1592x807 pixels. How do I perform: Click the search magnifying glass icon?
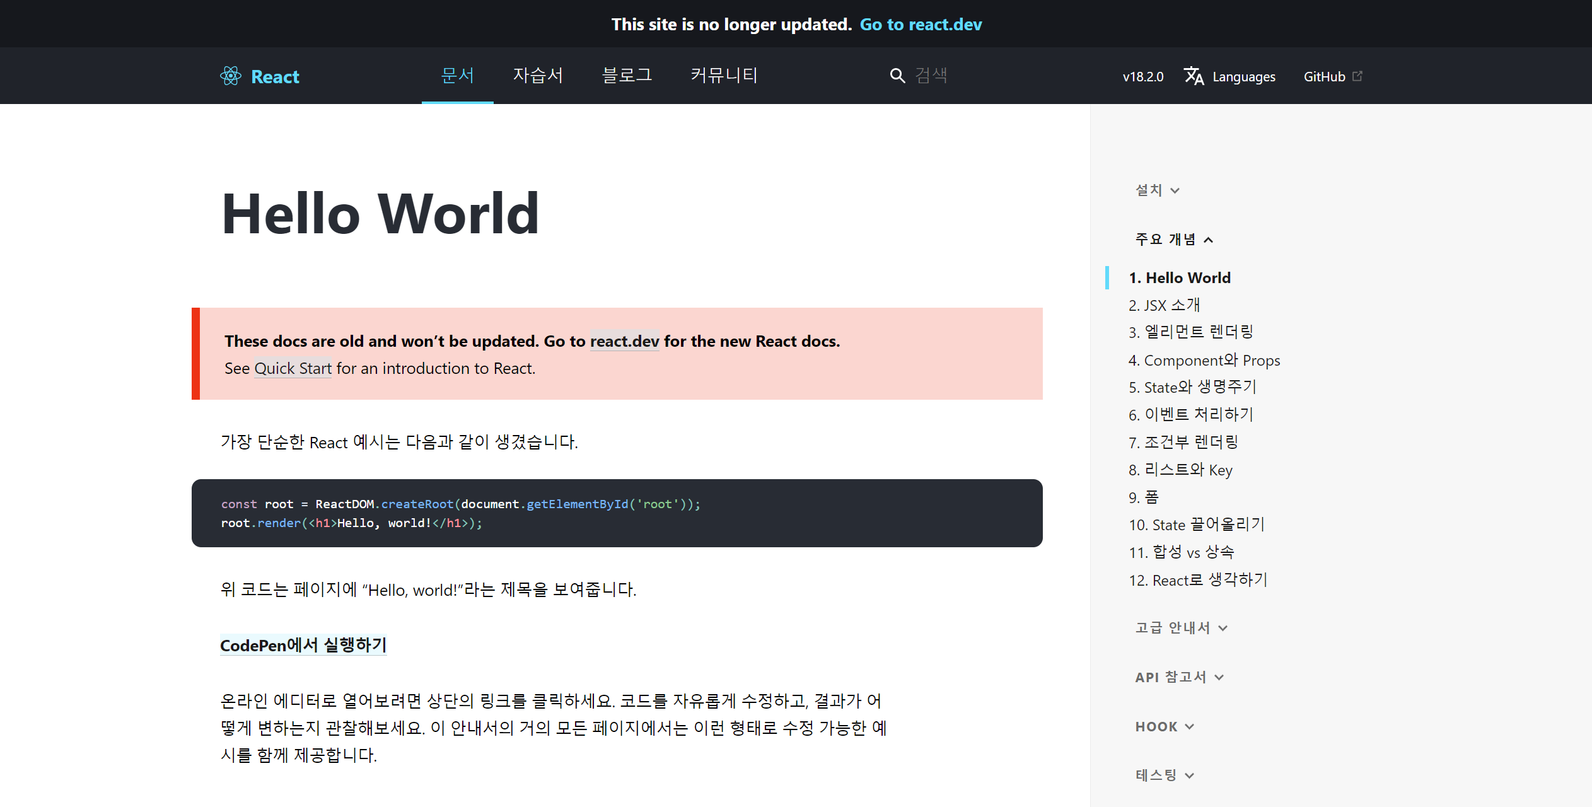(x=897, y=76)
